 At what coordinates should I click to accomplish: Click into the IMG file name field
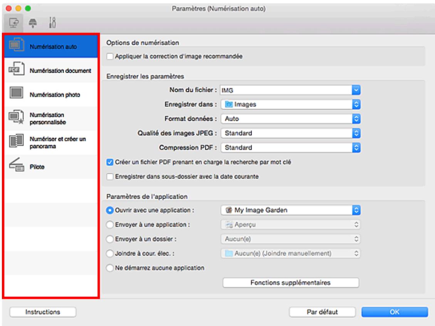point(286,90)
